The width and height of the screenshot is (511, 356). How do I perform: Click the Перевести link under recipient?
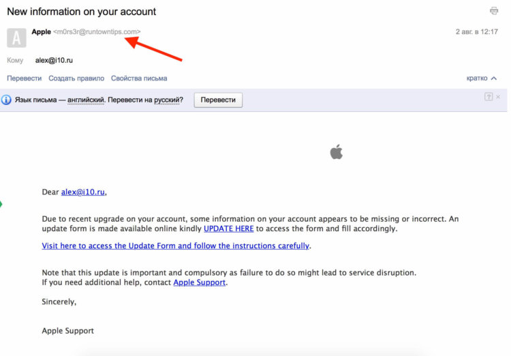click(x=25, y=78)
